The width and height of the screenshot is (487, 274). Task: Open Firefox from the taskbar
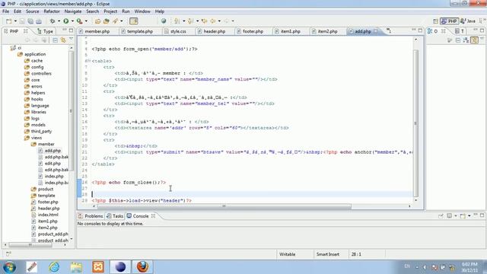point(142,267)
